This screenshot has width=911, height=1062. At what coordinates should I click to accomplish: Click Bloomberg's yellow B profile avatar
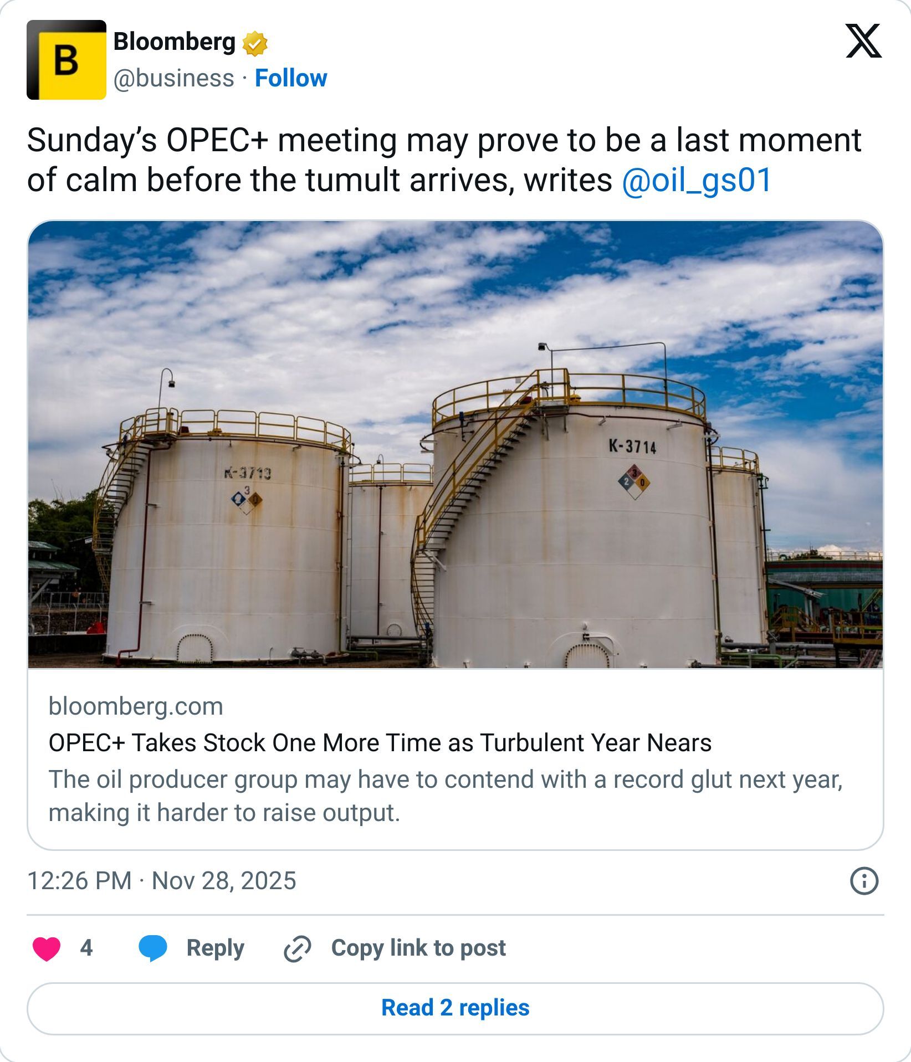point(66,60)
